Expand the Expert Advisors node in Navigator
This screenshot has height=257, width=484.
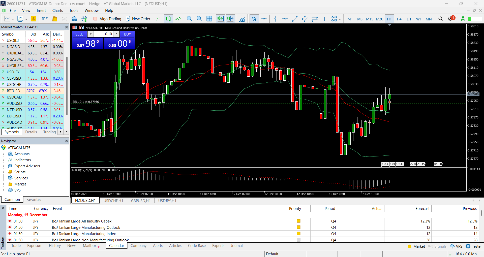tap(3, 166)
